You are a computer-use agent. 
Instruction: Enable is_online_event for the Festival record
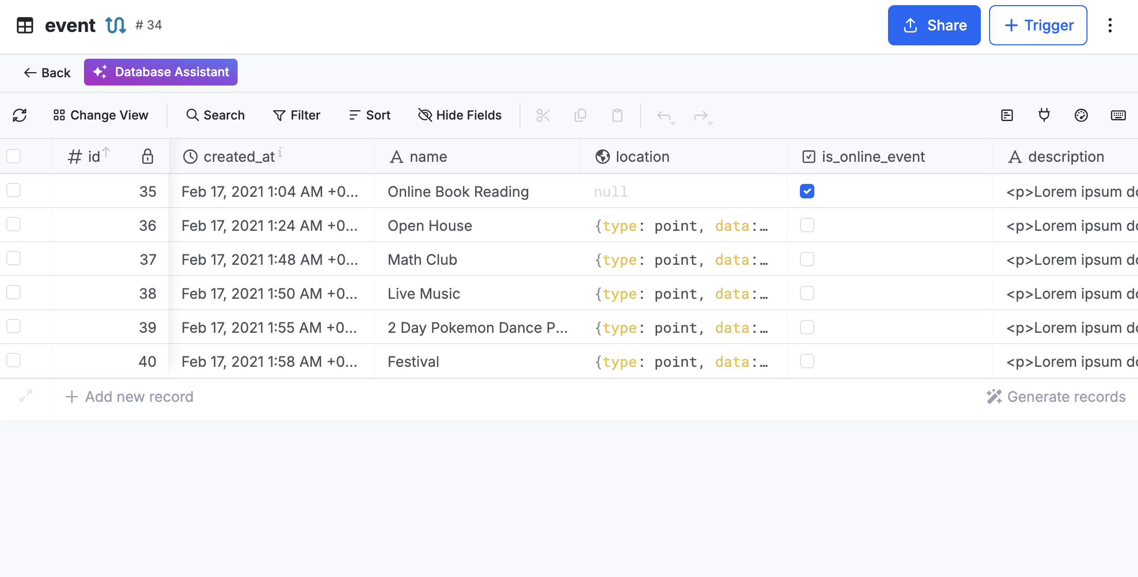tap(807, 361)
